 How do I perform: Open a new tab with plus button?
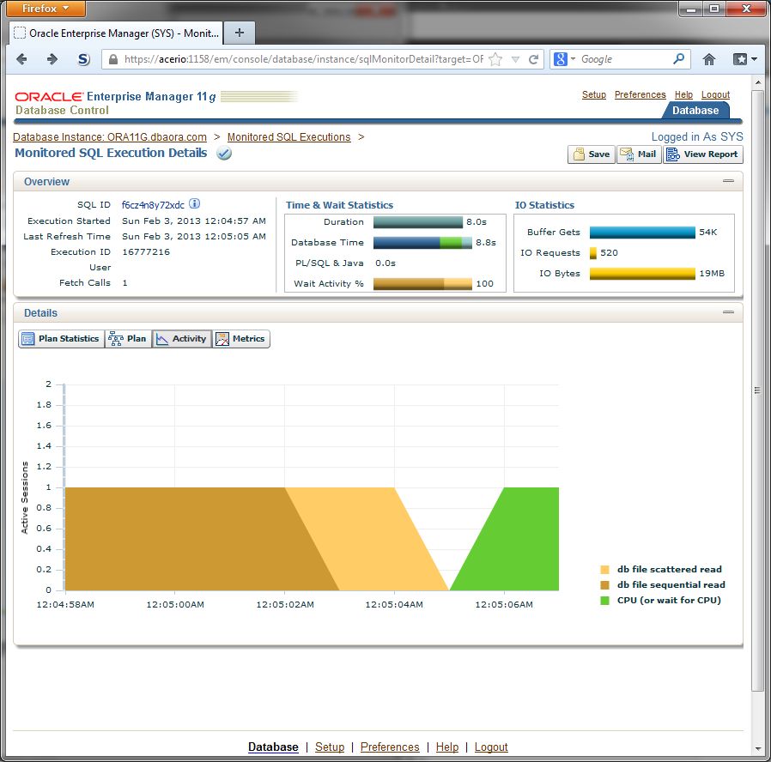[240, 33]
